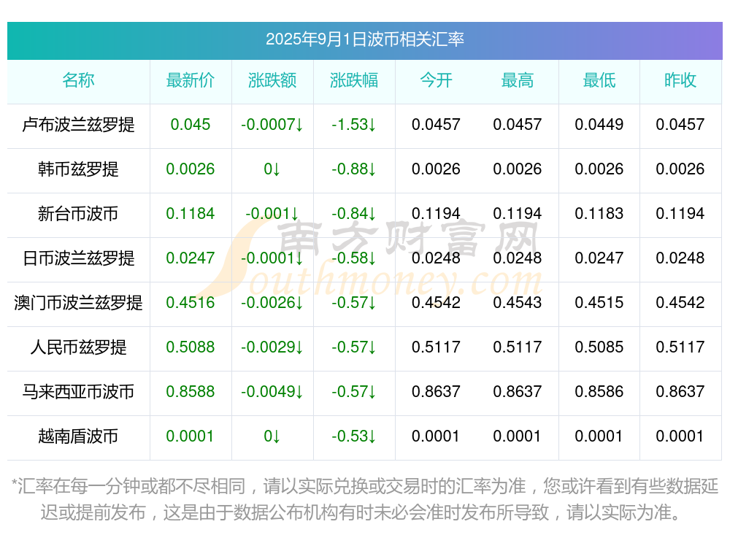Screen dimensions: 730x535
Task: Click latest price 0.1184
Action: tap(191, 214)
